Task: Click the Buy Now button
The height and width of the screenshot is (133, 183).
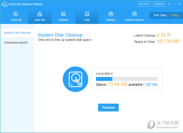Action: tap(144, 4)
